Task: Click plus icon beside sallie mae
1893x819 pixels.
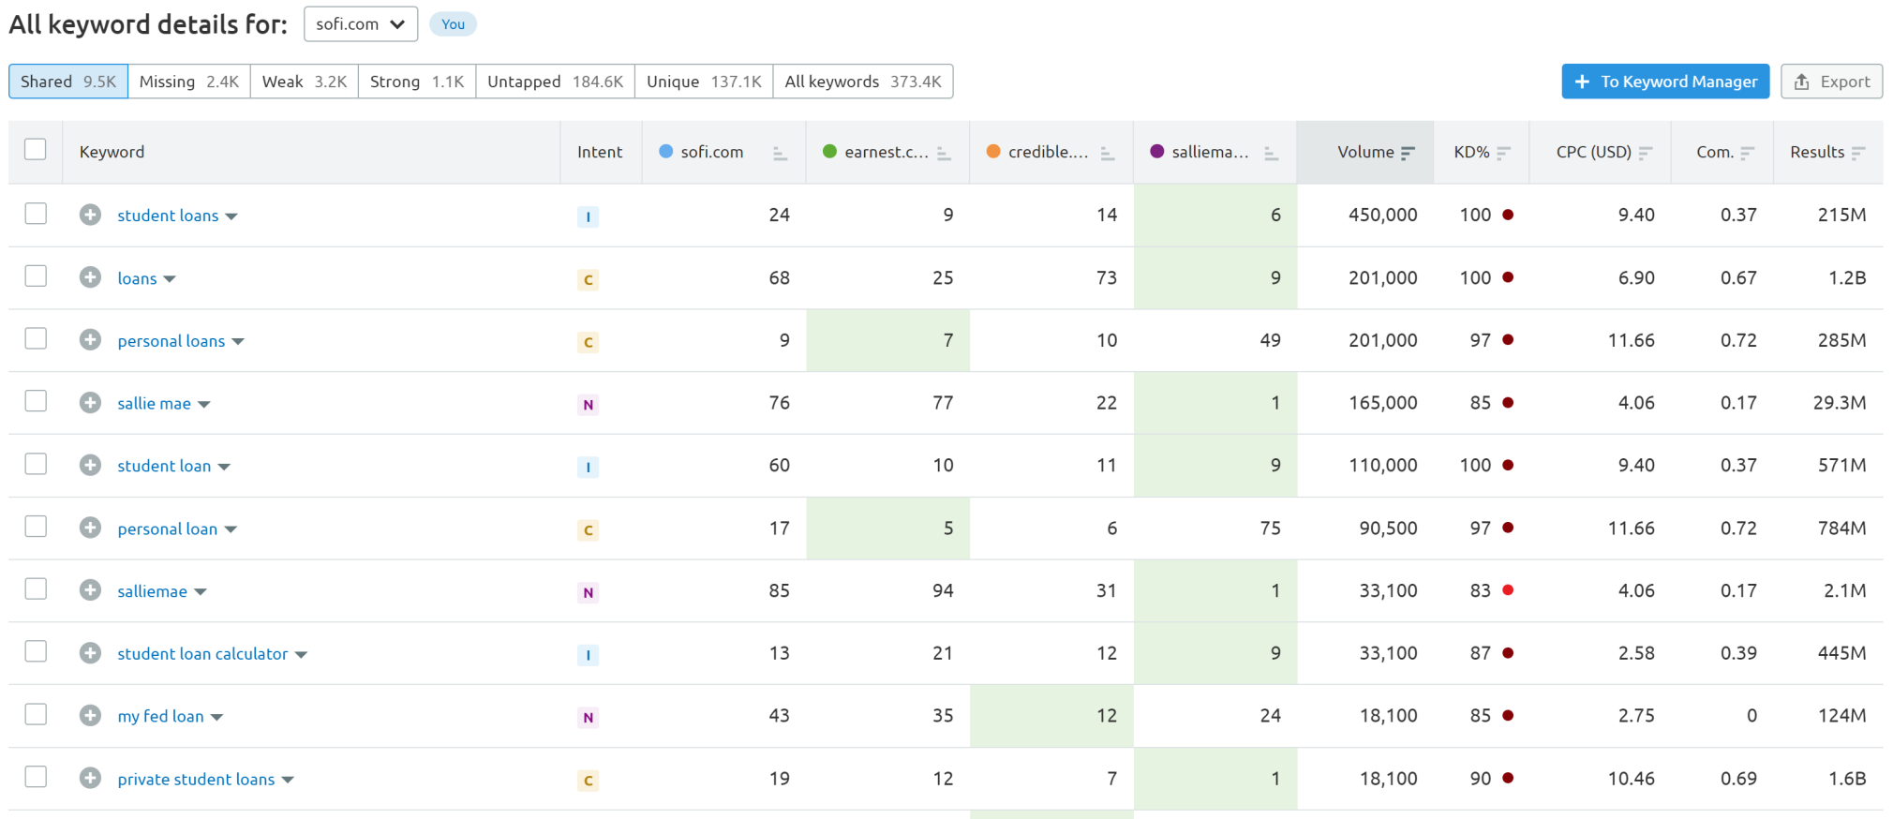Action: pos(90,403)
